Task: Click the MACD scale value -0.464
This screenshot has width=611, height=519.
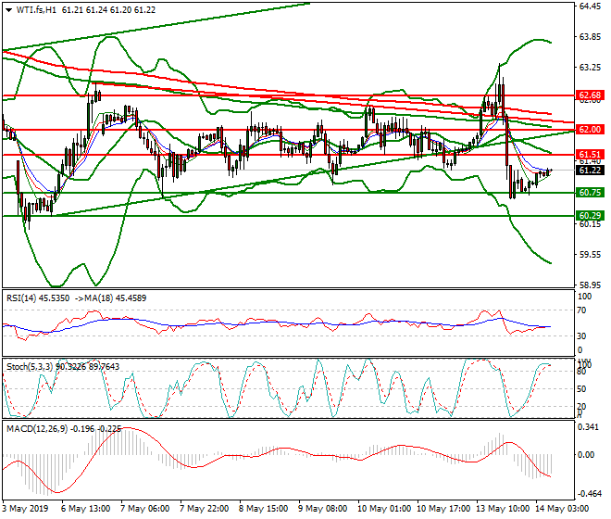Action: coord(588,494)
